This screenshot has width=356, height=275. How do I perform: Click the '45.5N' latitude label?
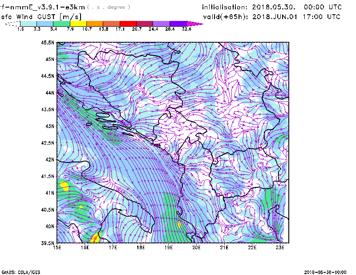click(48, 42)
